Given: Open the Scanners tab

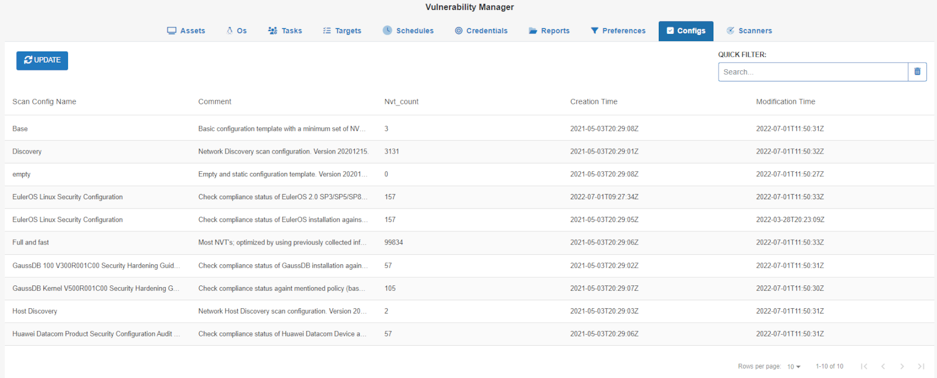Looking at the screenshot, I should click(750, 31).
